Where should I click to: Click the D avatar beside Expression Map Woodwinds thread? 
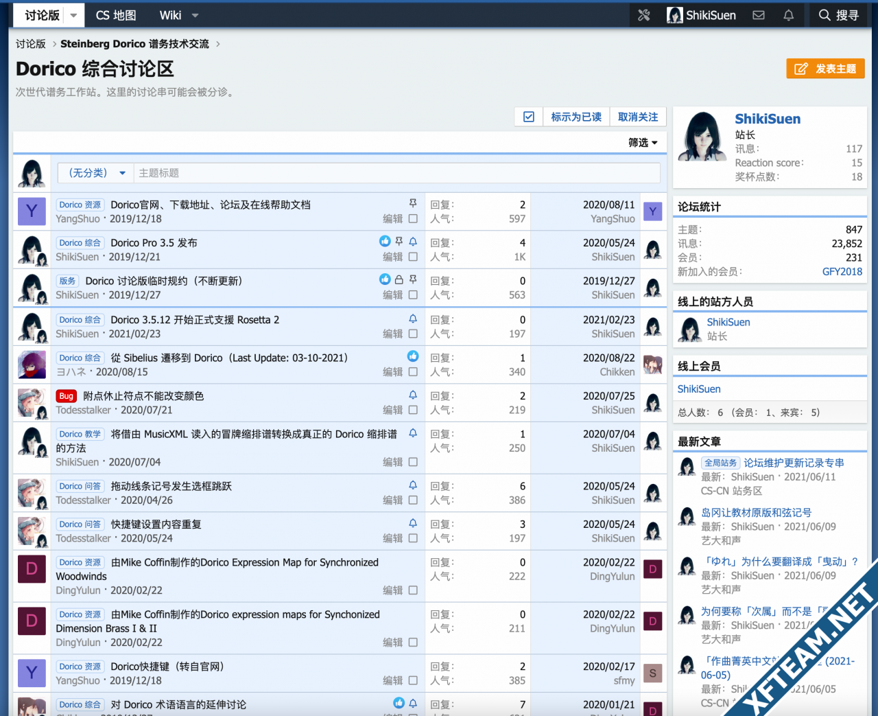[32, 569]
